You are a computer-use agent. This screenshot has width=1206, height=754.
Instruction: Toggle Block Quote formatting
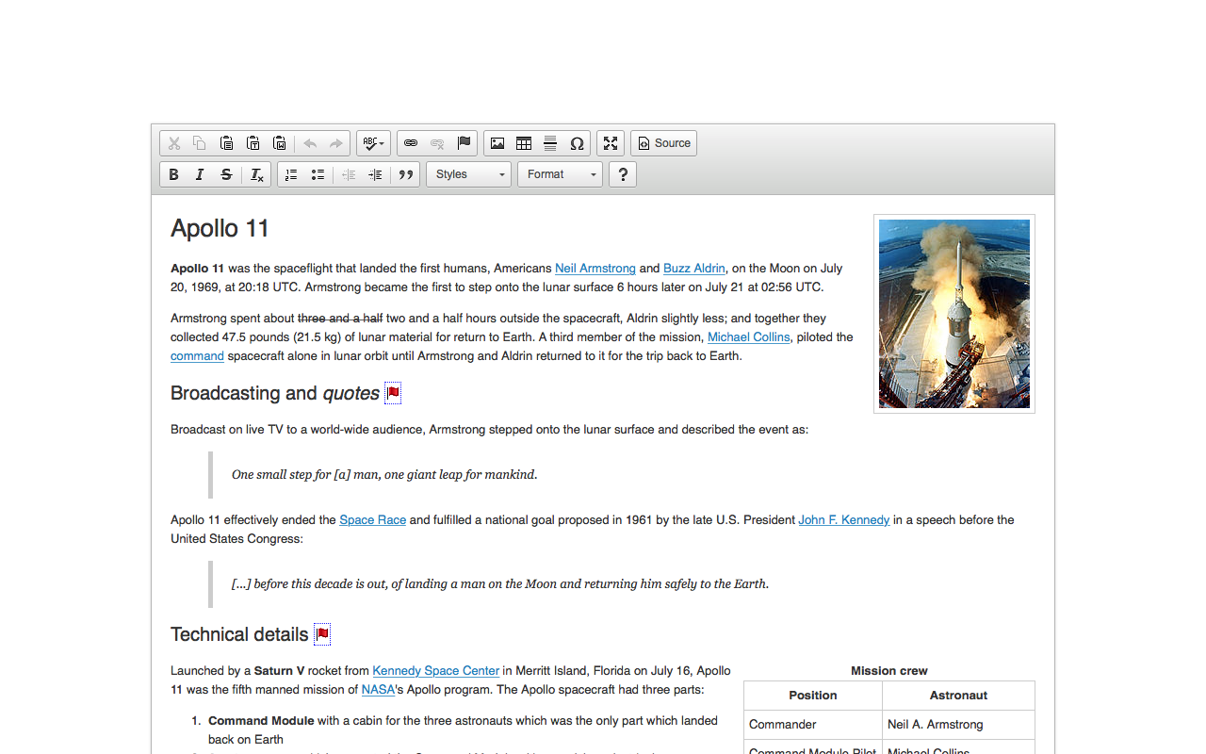tap(406, 174)
